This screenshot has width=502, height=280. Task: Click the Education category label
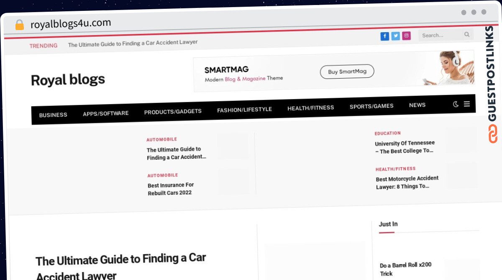point(388,133)
